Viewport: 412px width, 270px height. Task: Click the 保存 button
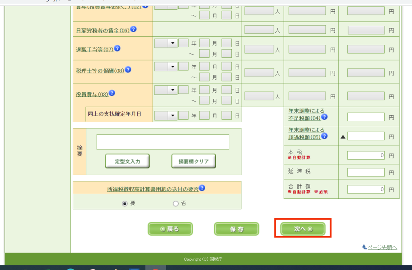[237, 229]
